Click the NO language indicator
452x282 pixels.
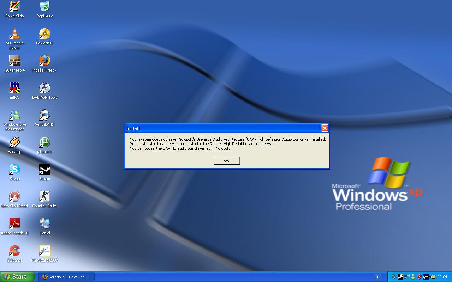click(377, 277)
